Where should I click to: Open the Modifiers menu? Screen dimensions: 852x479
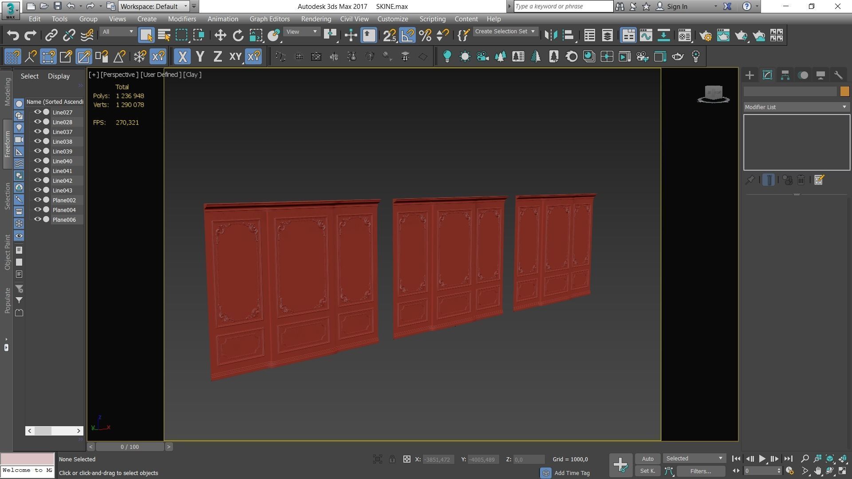coord(182,19)
